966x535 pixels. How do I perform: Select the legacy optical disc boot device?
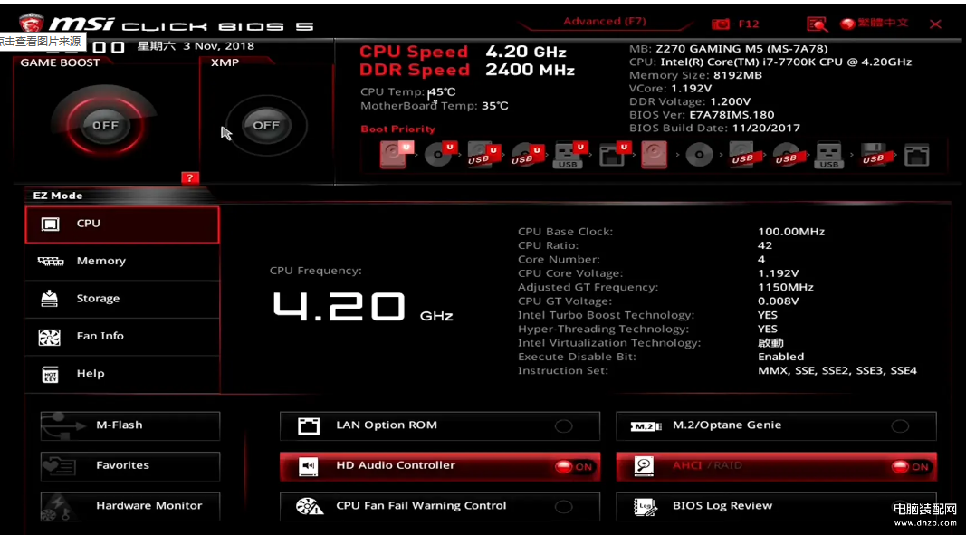[x=699, y=154]
